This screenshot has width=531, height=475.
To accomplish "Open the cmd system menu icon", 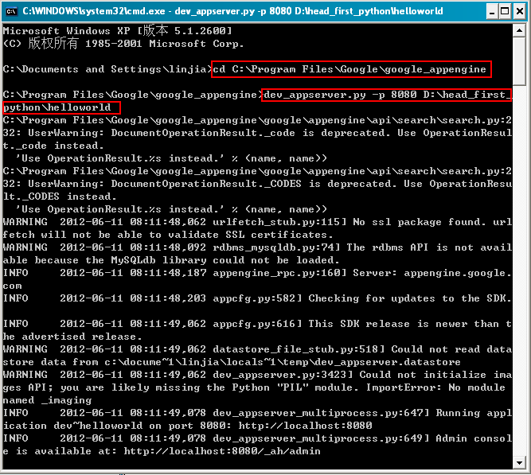I will click(x=11, y=11).
